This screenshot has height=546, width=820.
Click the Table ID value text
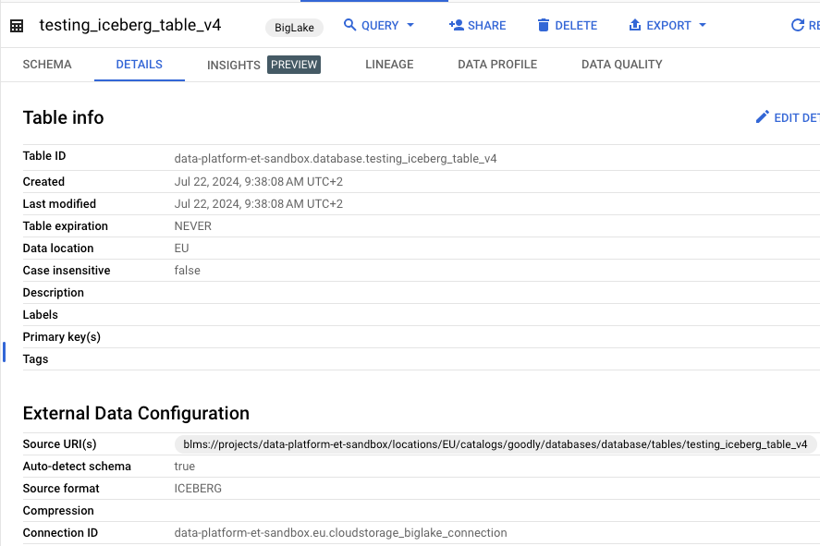(336, 159)
